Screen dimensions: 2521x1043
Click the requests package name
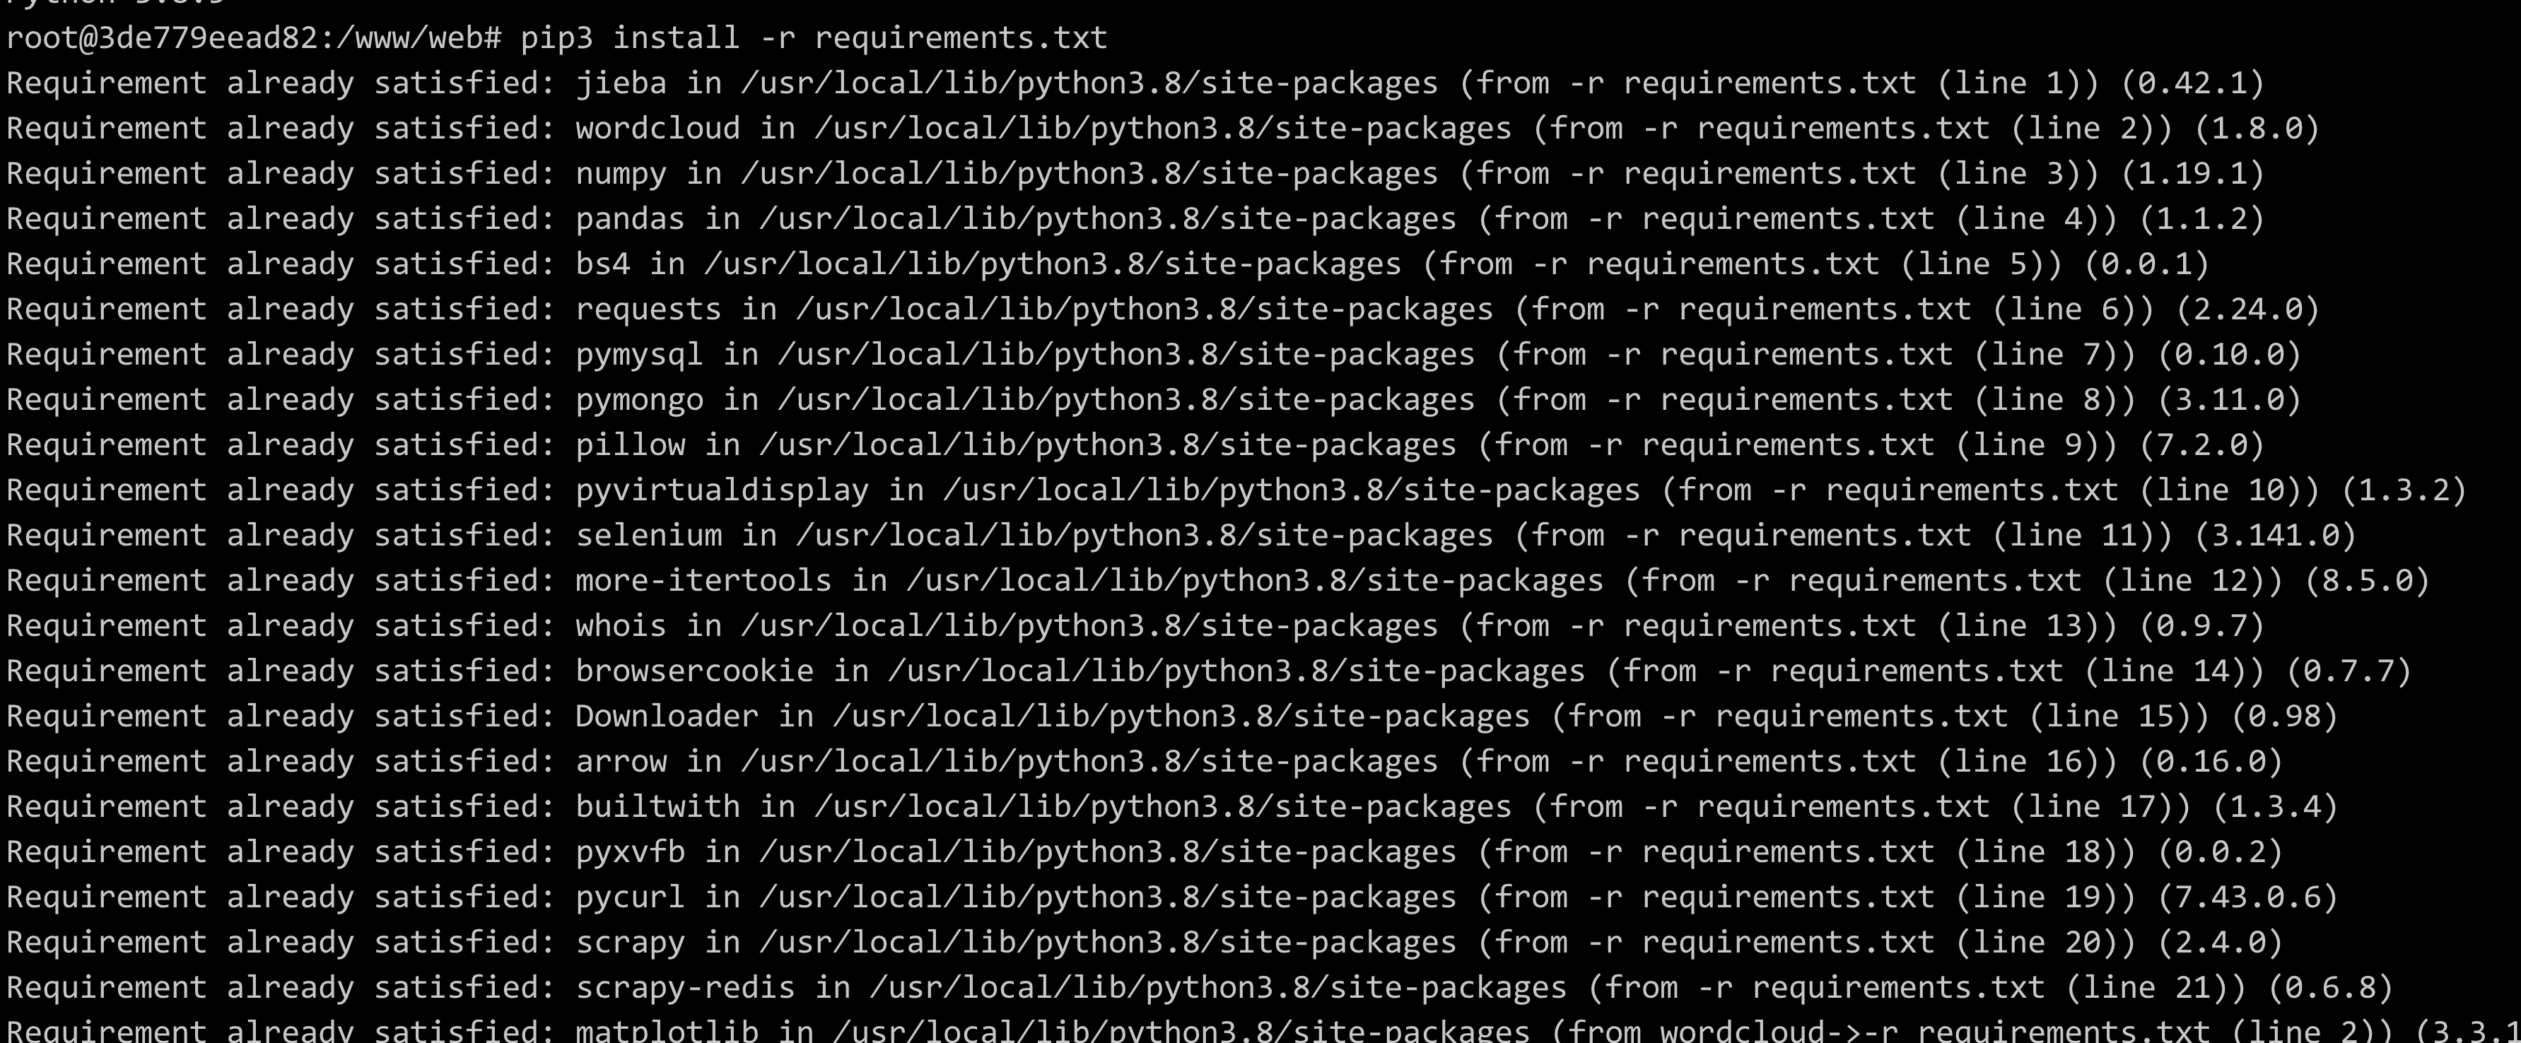648,310
